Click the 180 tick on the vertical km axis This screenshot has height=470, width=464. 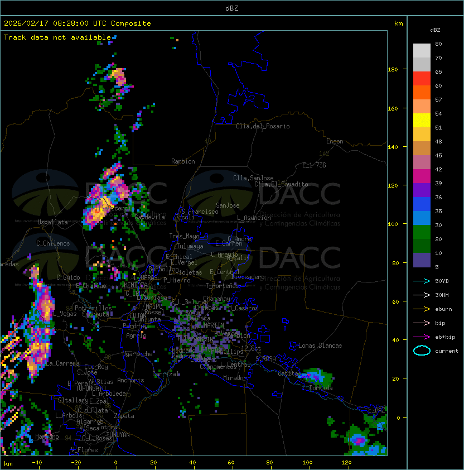[x=393, y=70]
